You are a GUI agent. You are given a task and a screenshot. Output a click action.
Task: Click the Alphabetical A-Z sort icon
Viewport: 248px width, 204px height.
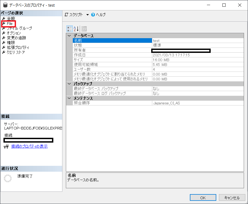click(76, 29)
